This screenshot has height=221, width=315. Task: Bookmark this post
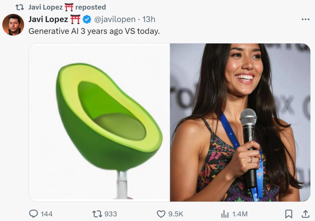(x=288, y=214)
